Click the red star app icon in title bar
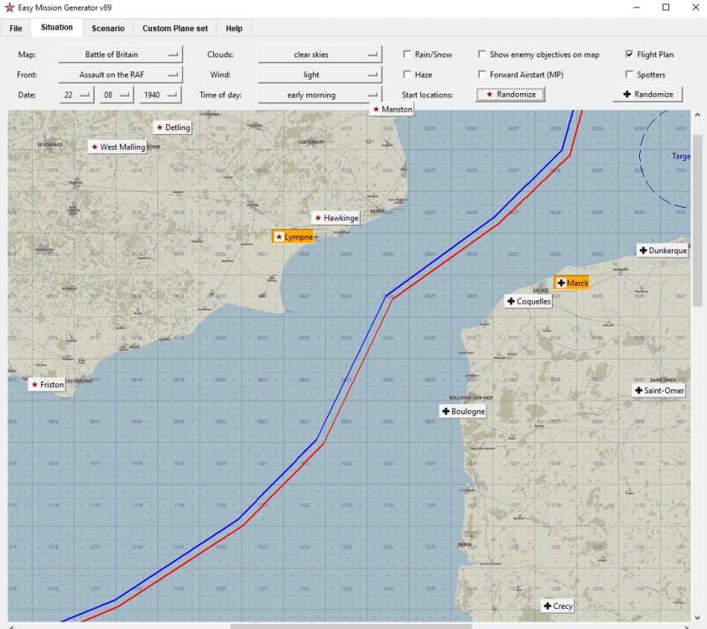Viewport: 707px width, 629px height. (x=9, y=8)
